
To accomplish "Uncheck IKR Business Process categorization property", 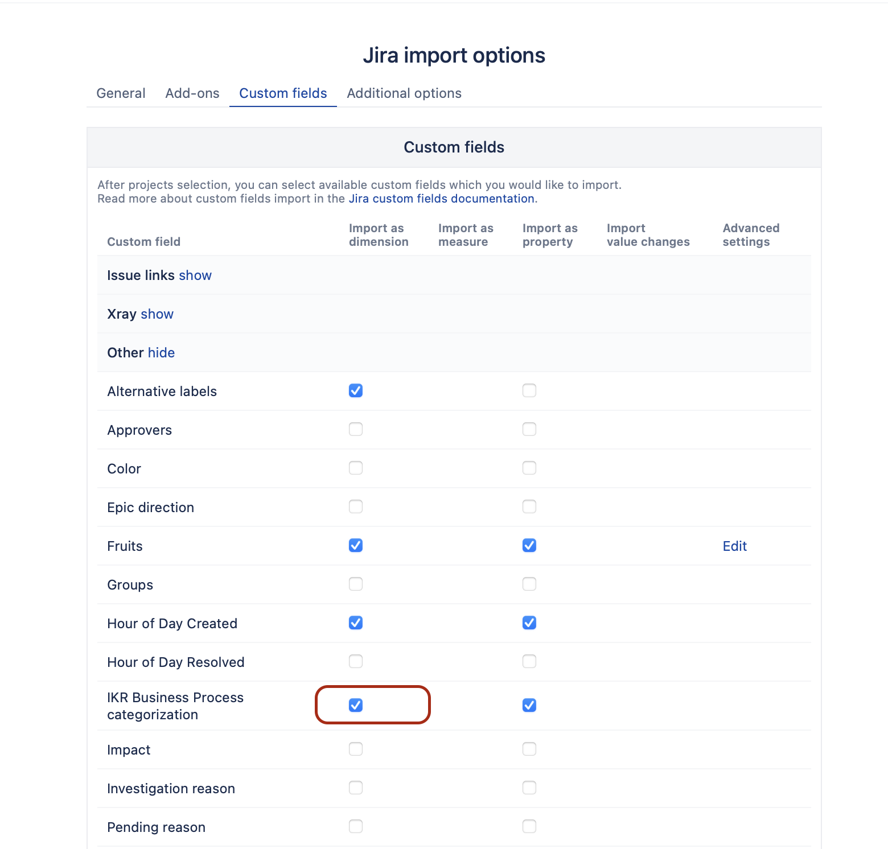I will coord(529,705).
